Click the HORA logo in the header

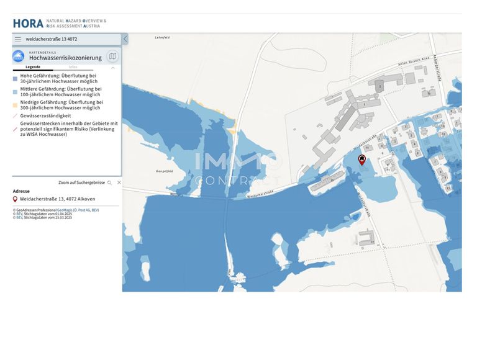28,24
